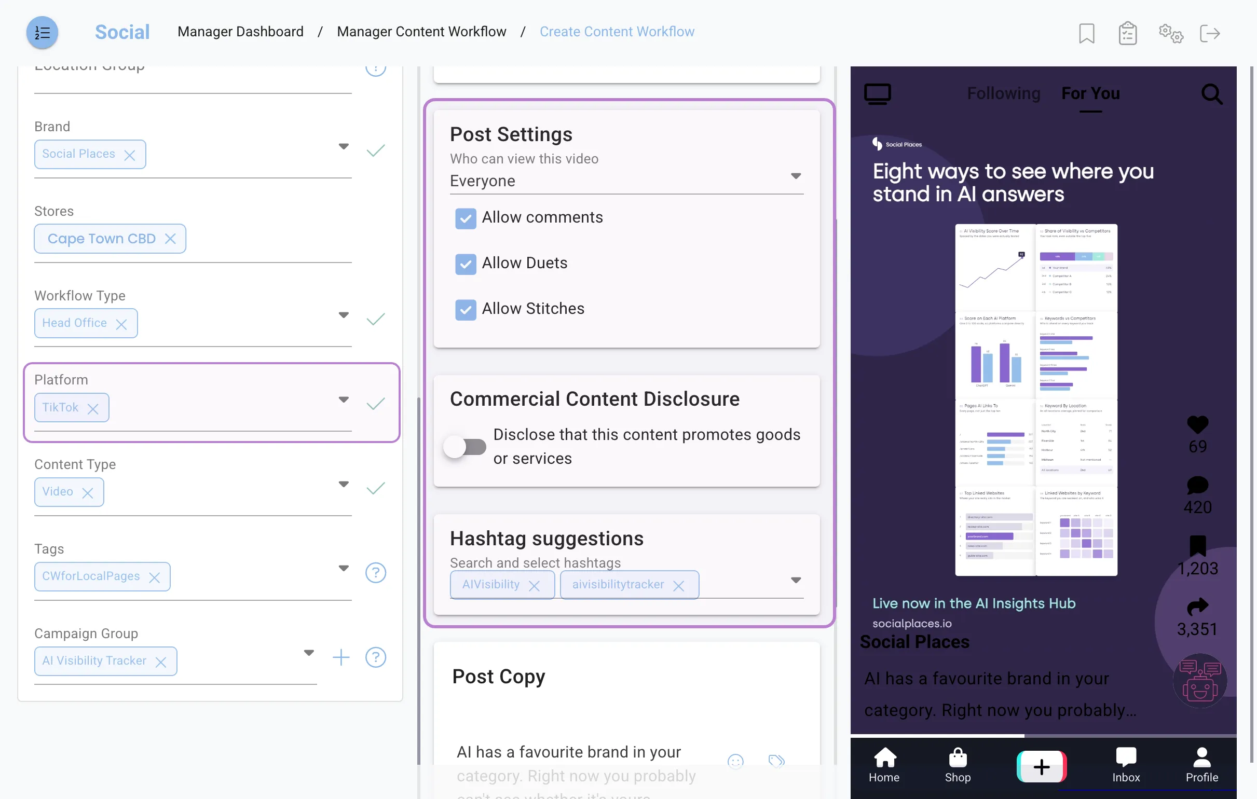Viewport: 1257px width, 799px height.
Task: Click the TikTok preview live TV icon
Action: (878, 94)
